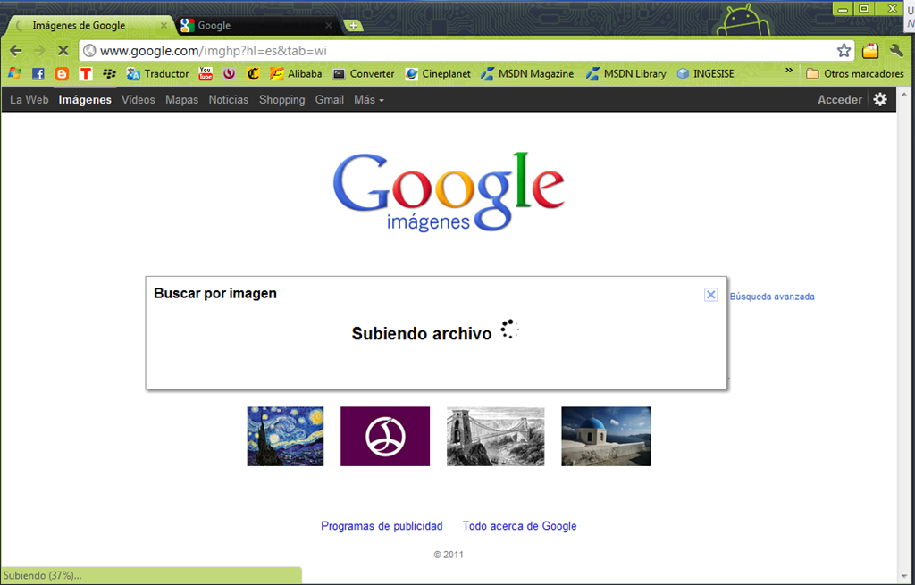
Task: Open the Chrome wrench menu
Action: tap(896, 51)
